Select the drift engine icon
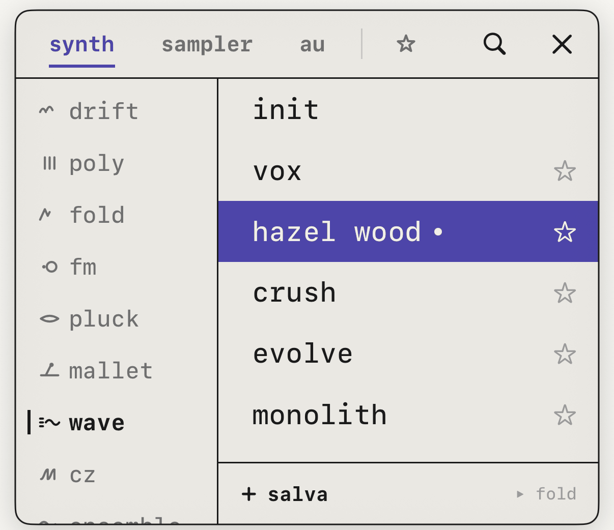The height and width of the screenshot is (530, 614). [46, 110]
